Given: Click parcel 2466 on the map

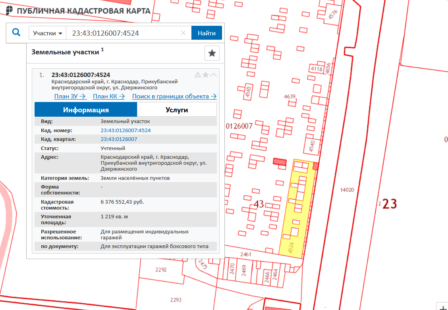Looking at the screenshot, I should [267, 277].
